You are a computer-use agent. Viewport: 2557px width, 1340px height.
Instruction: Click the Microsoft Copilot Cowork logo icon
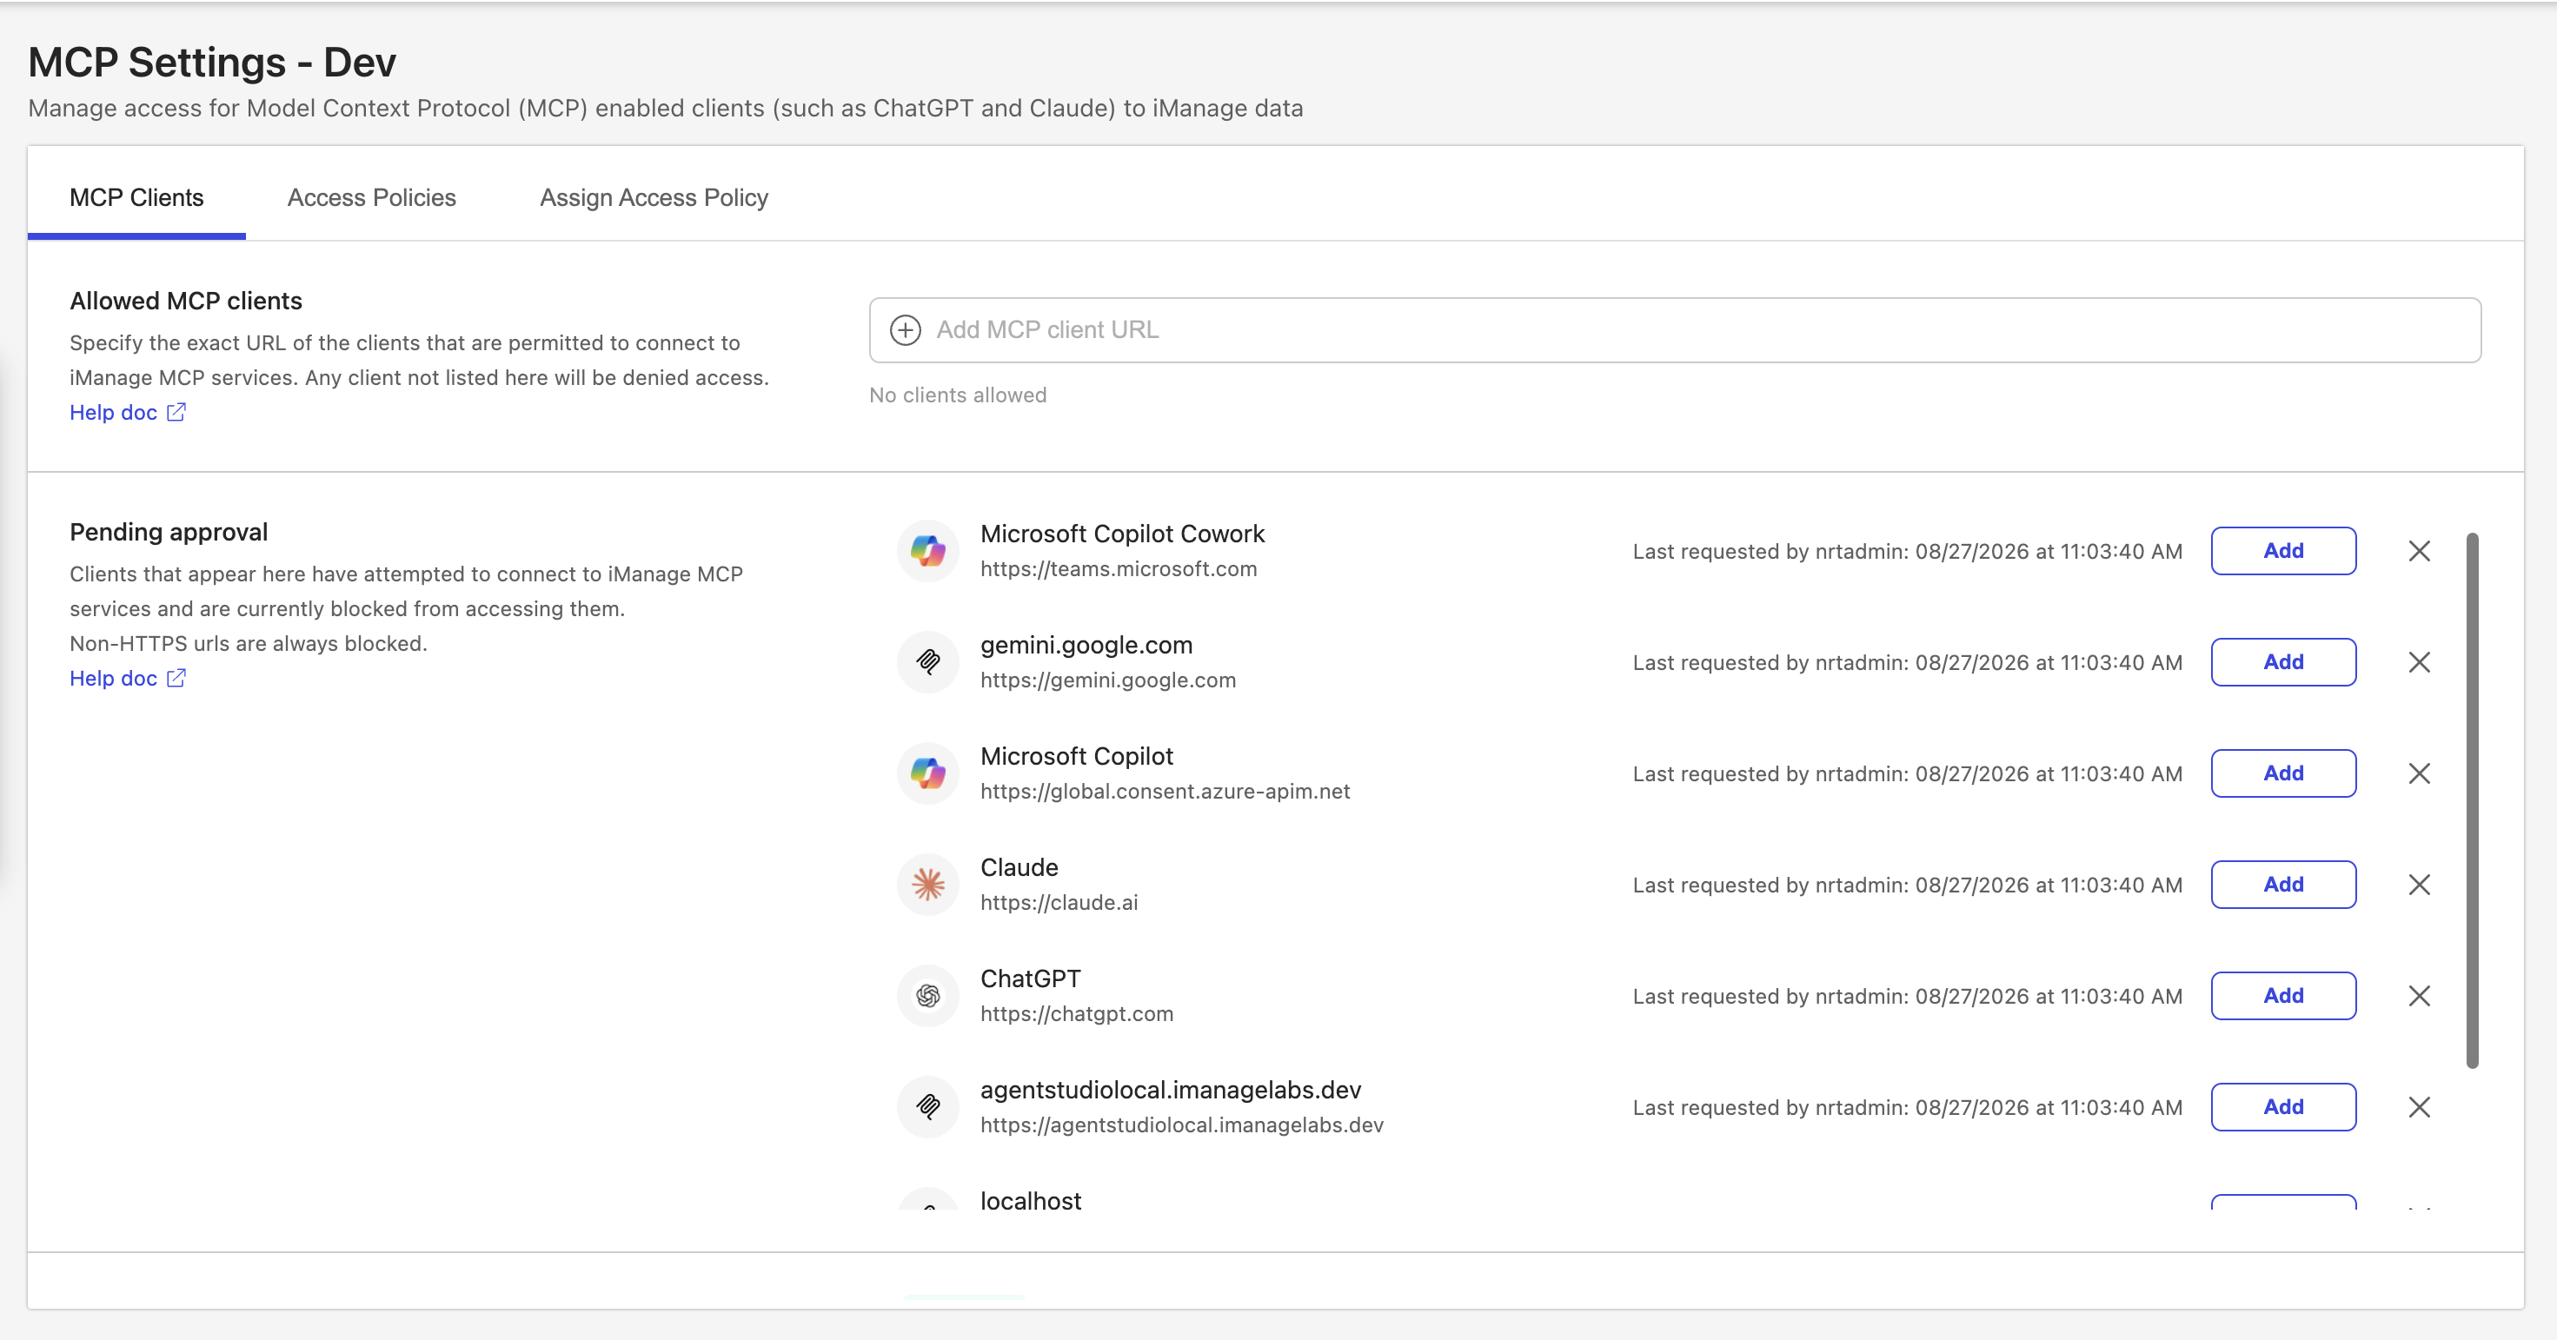click(928, 551)
